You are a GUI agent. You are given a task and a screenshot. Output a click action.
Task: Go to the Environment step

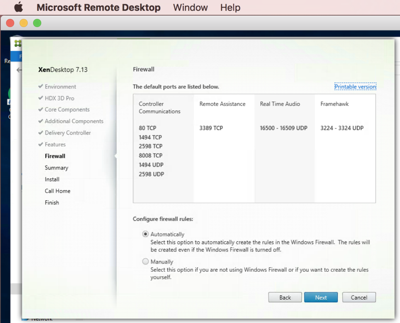tap(61, 87)
